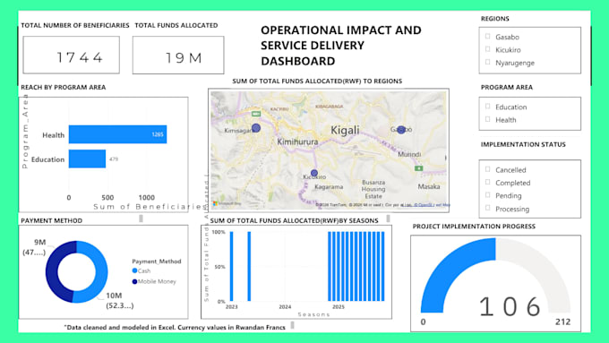Click the second 2023 season bar
This screenshot has height=343, width=609.
249,266
